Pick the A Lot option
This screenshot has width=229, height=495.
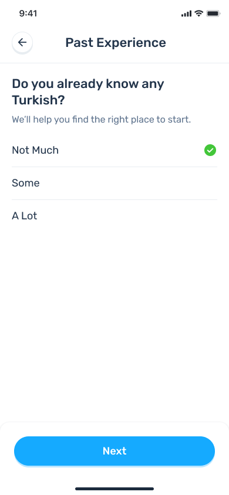[x=114, y=216]
